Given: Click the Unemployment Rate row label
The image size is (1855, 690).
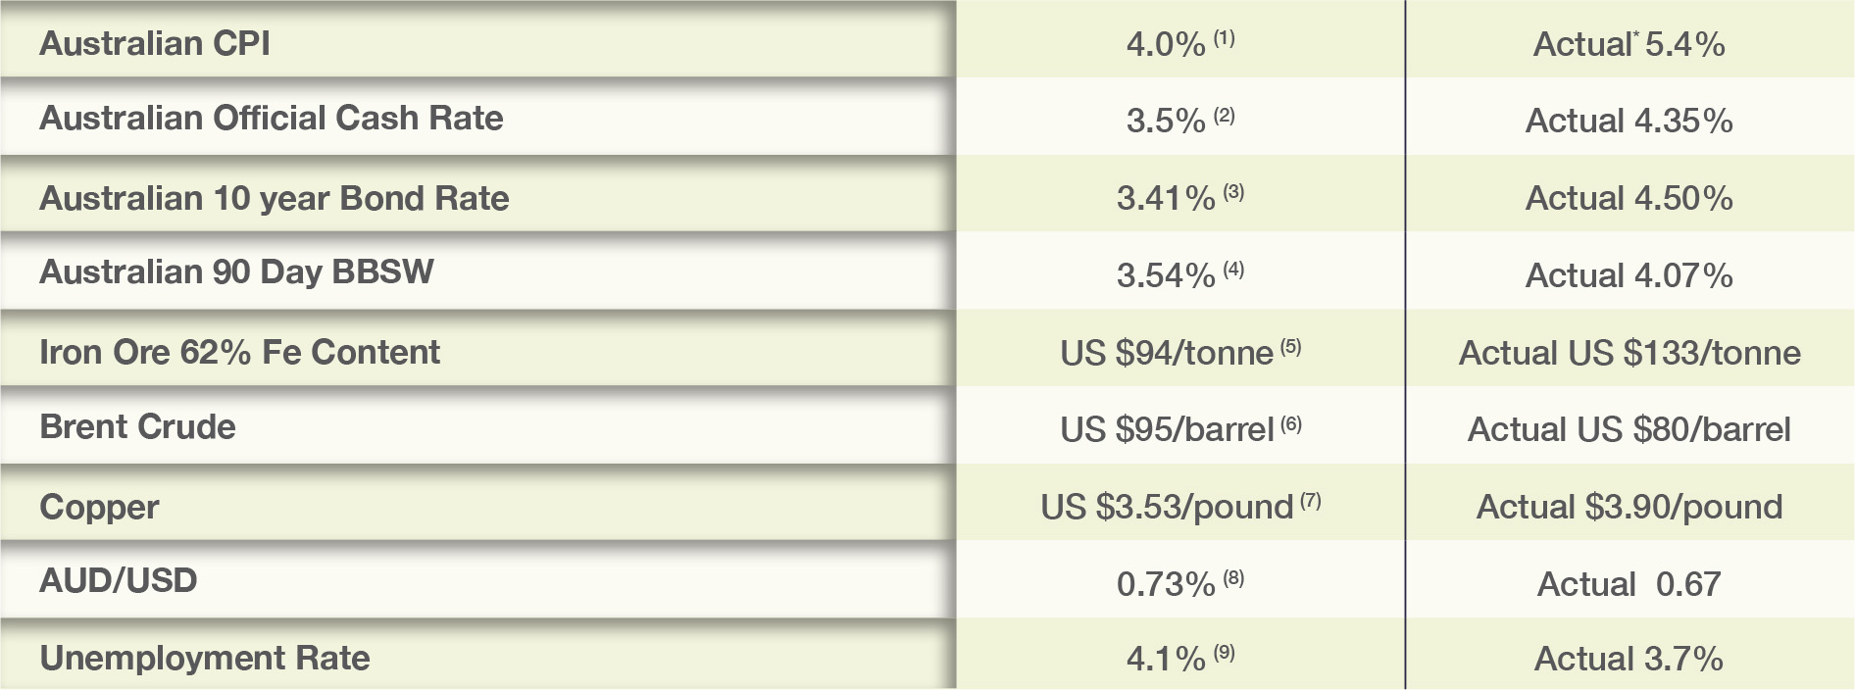Looking at the screenshot, I should 204,658.
